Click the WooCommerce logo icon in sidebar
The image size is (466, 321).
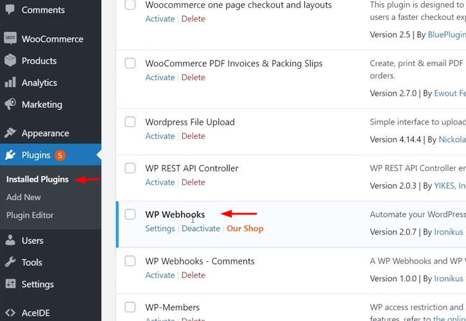pyautogui.click(x=10, y=39)
